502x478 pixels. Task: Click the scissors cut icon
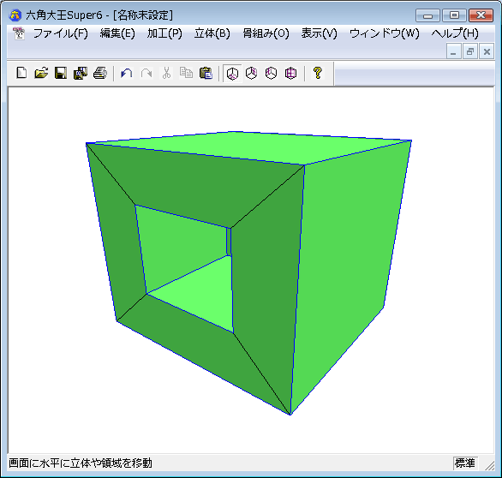point(166,73)
